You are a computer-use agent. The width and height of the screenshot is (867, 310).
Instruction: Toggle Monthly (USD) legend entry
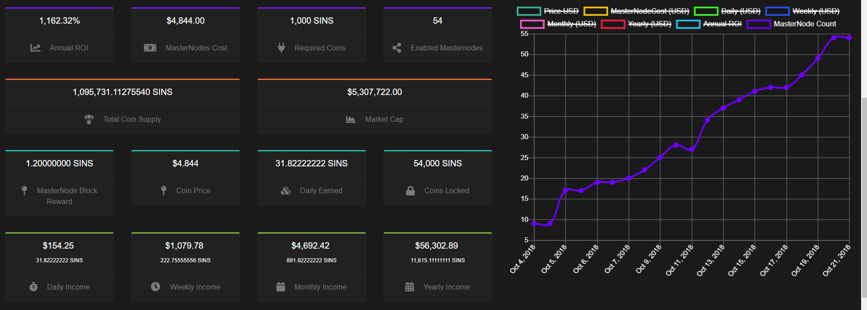click(x=558, y=24)
